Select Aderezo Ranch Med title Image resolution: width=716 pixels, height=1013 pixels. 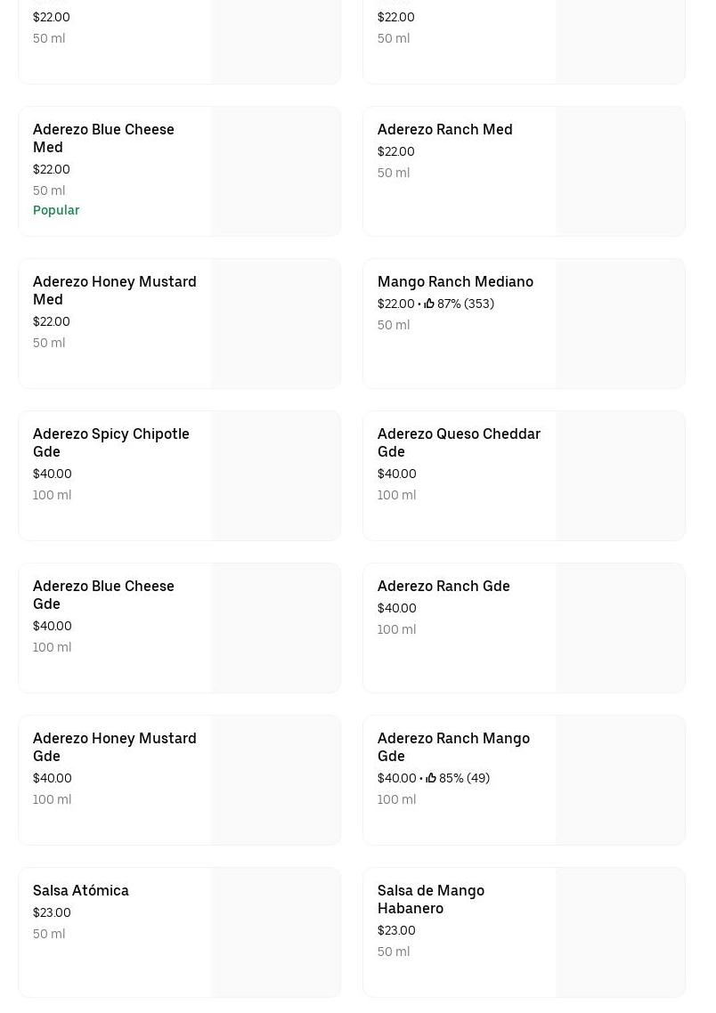[444, 129]
